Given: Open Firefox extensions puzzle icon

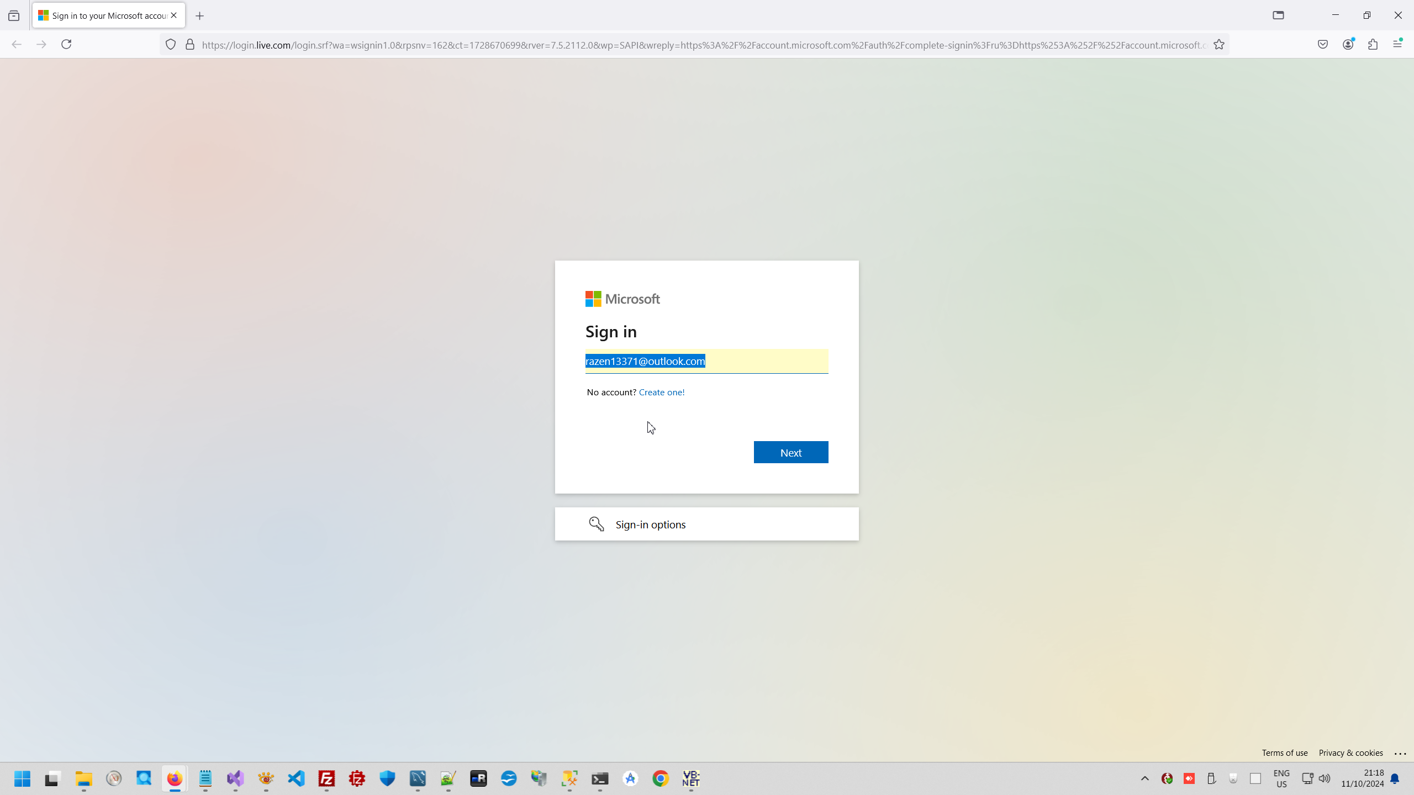Looking at the screenshot, I should click(x=1373, y=45).
